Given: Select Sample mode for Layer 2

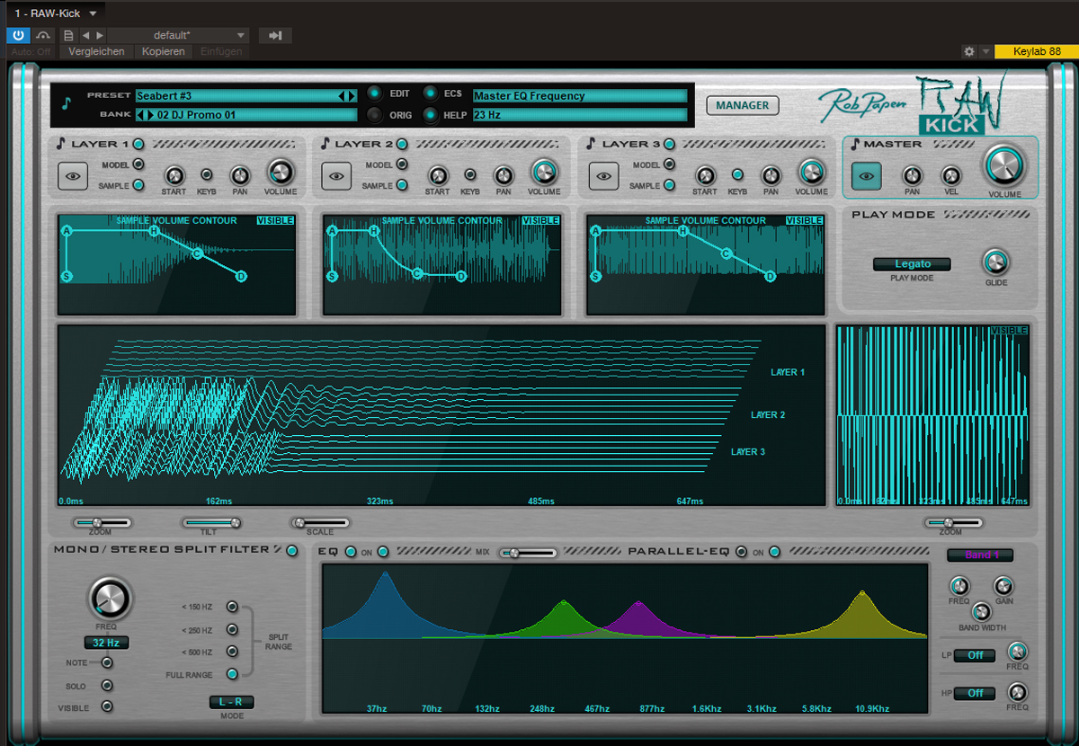Looking at the screenshot, I should click(x=402, y=185).
